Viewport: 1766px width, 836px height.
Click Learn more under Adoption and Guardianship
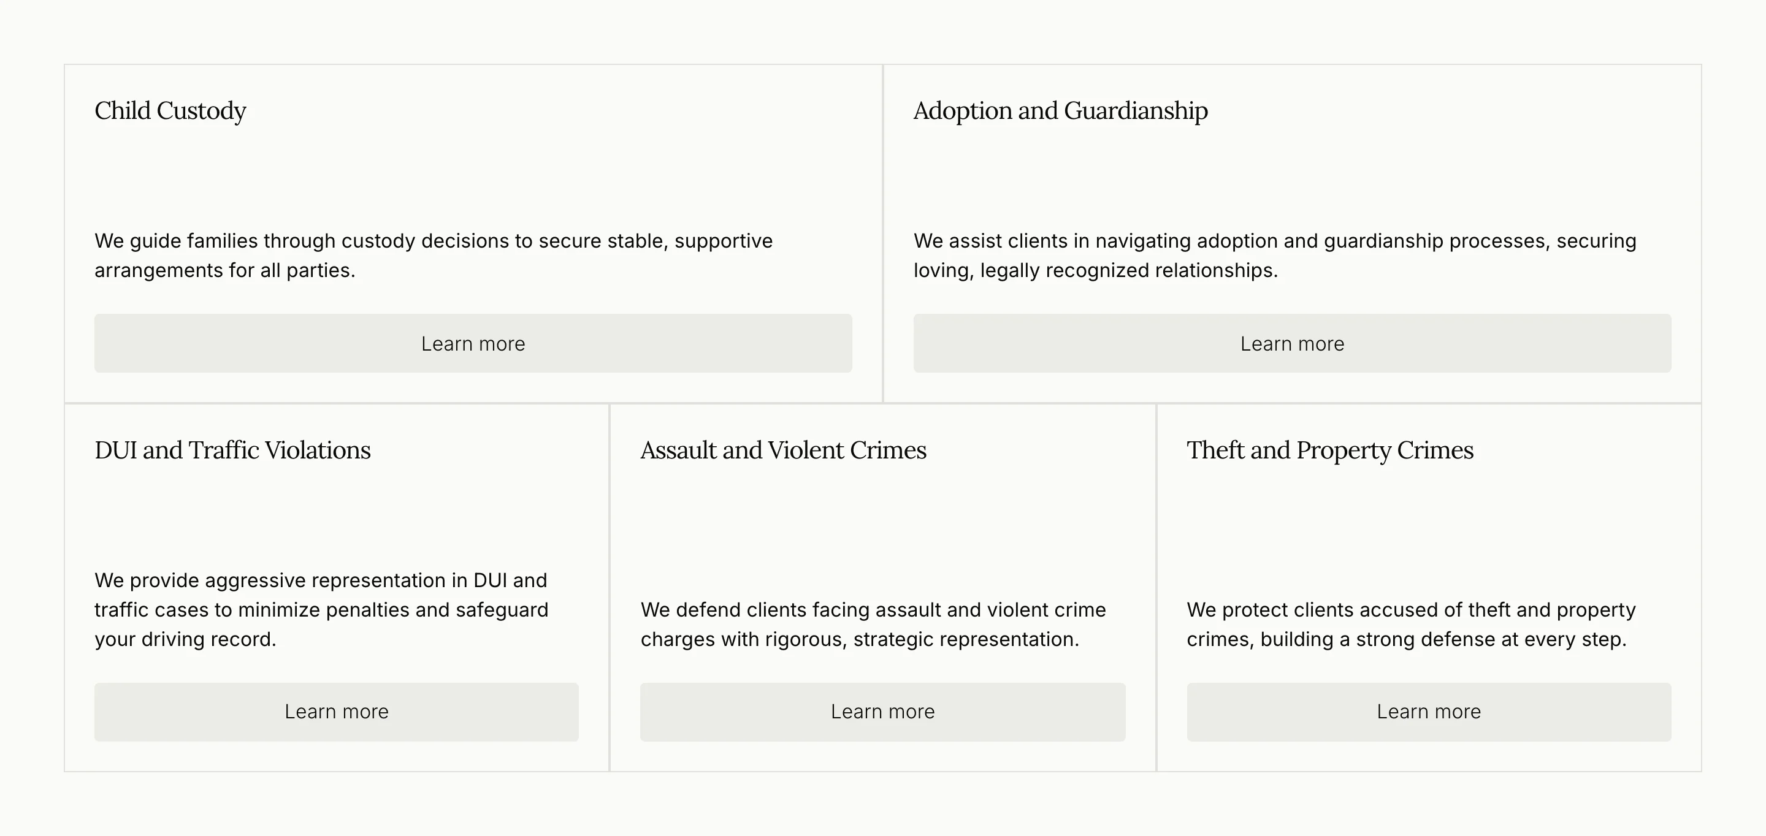1292,343
